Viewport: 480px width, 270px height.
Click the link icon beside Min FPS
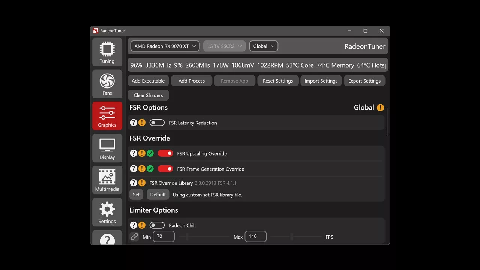coord(134,237)
